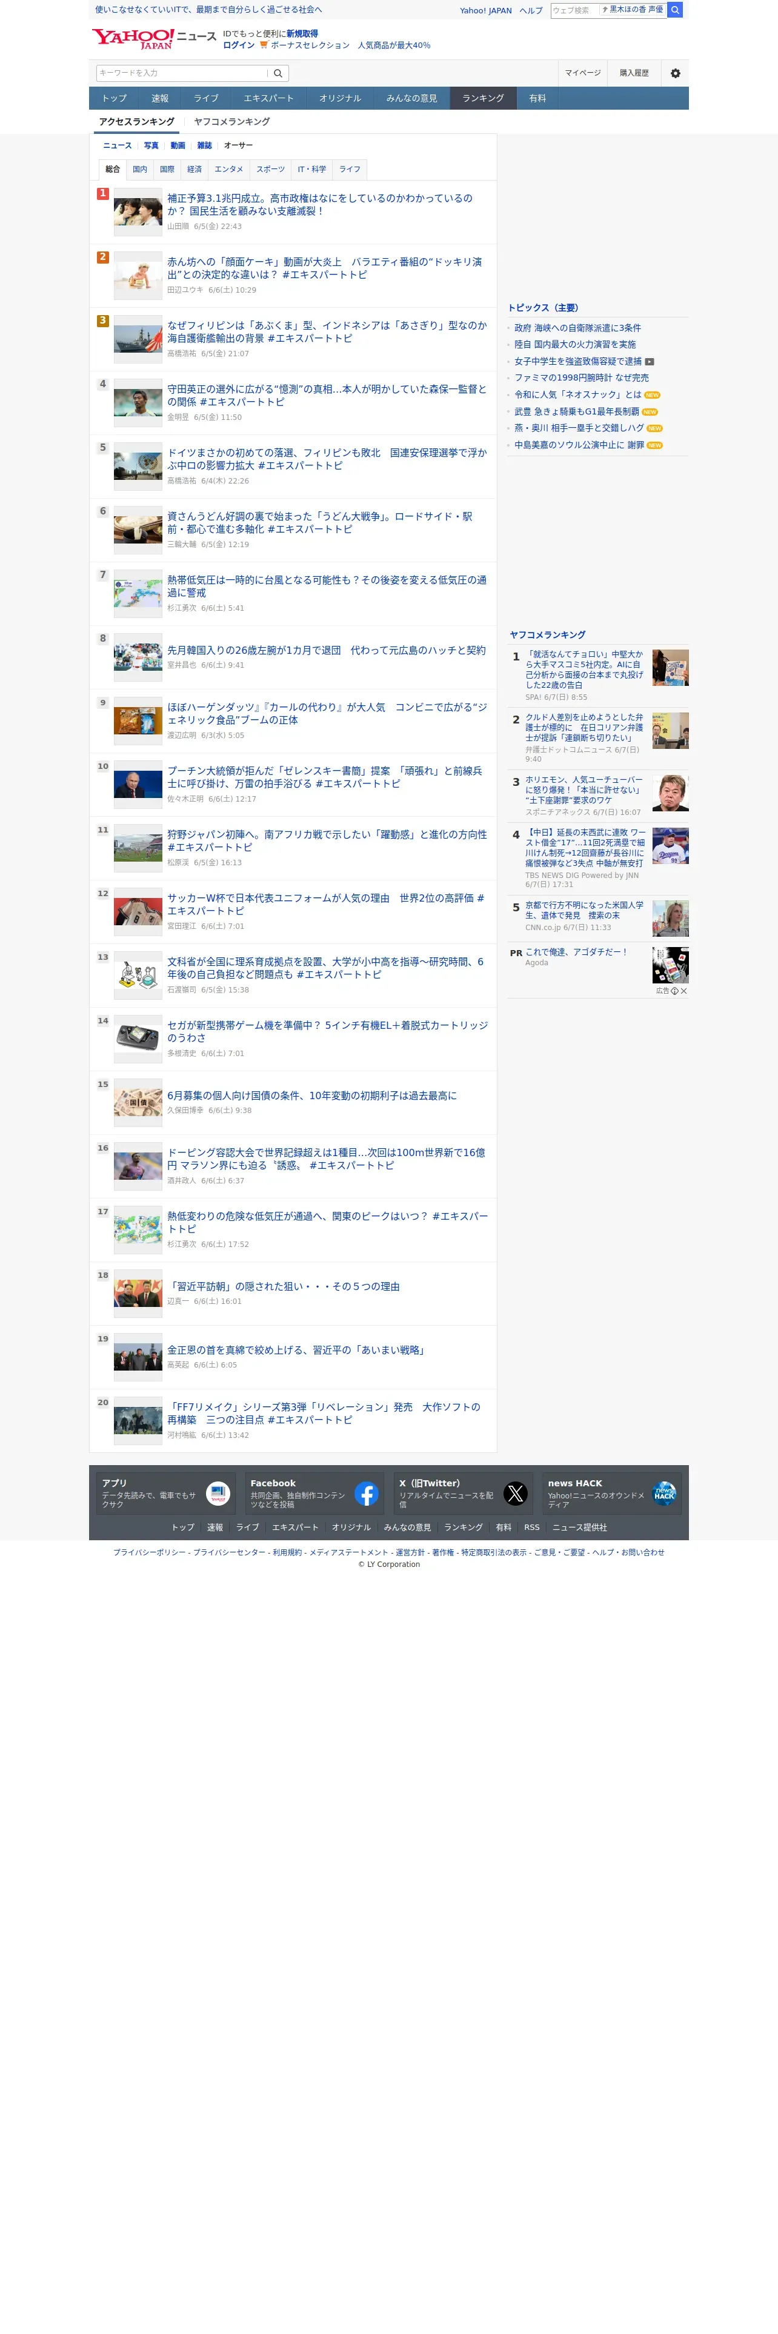Open the 個人向け国債 article thumbnail
This screenshot has width=778, height=2334.
click(138, 1103)
